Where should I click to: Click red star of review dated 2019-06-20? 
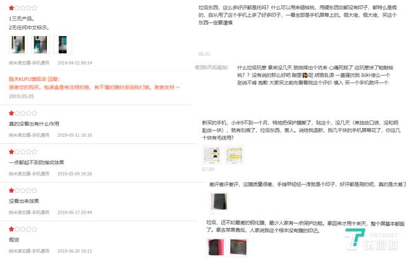coord(11,229)
